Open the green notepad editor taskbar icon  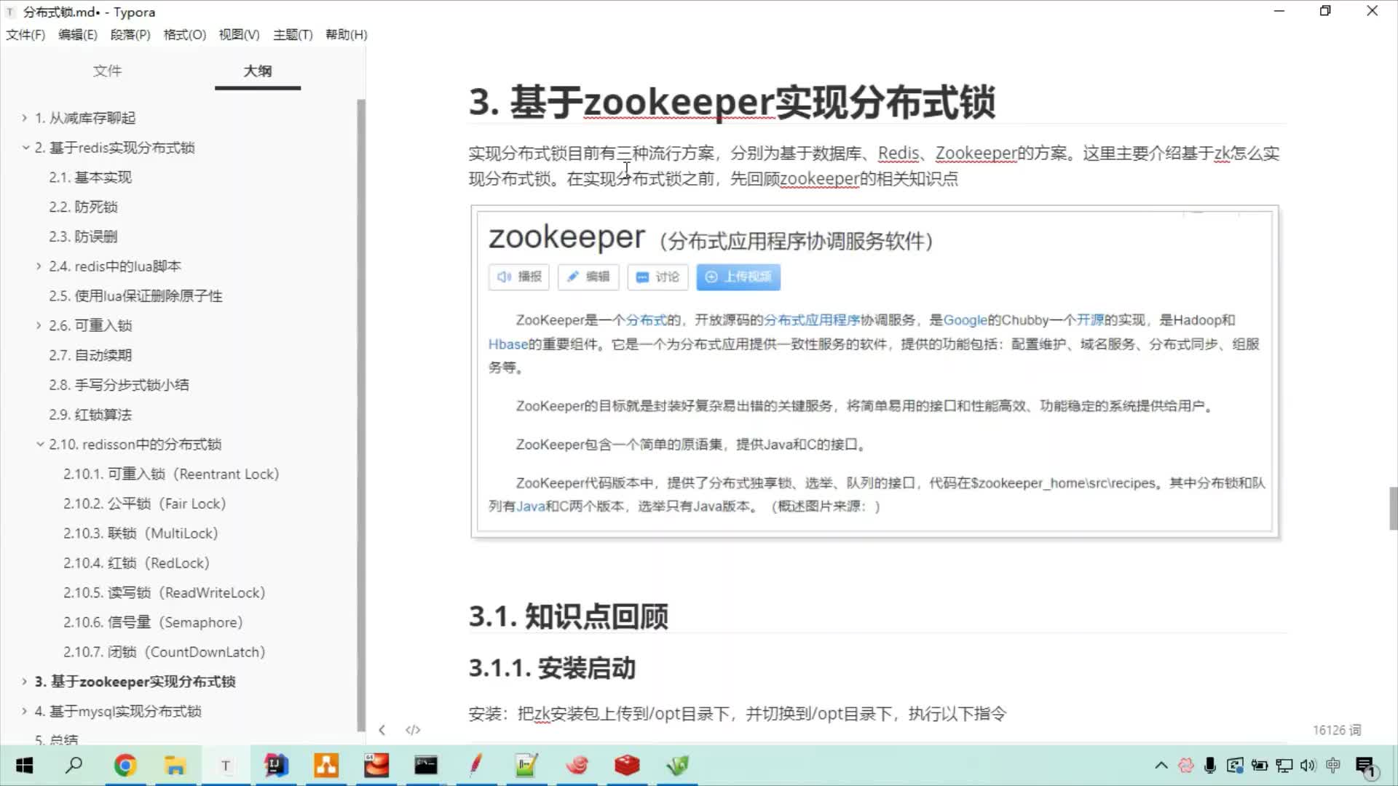pos(526,766)
